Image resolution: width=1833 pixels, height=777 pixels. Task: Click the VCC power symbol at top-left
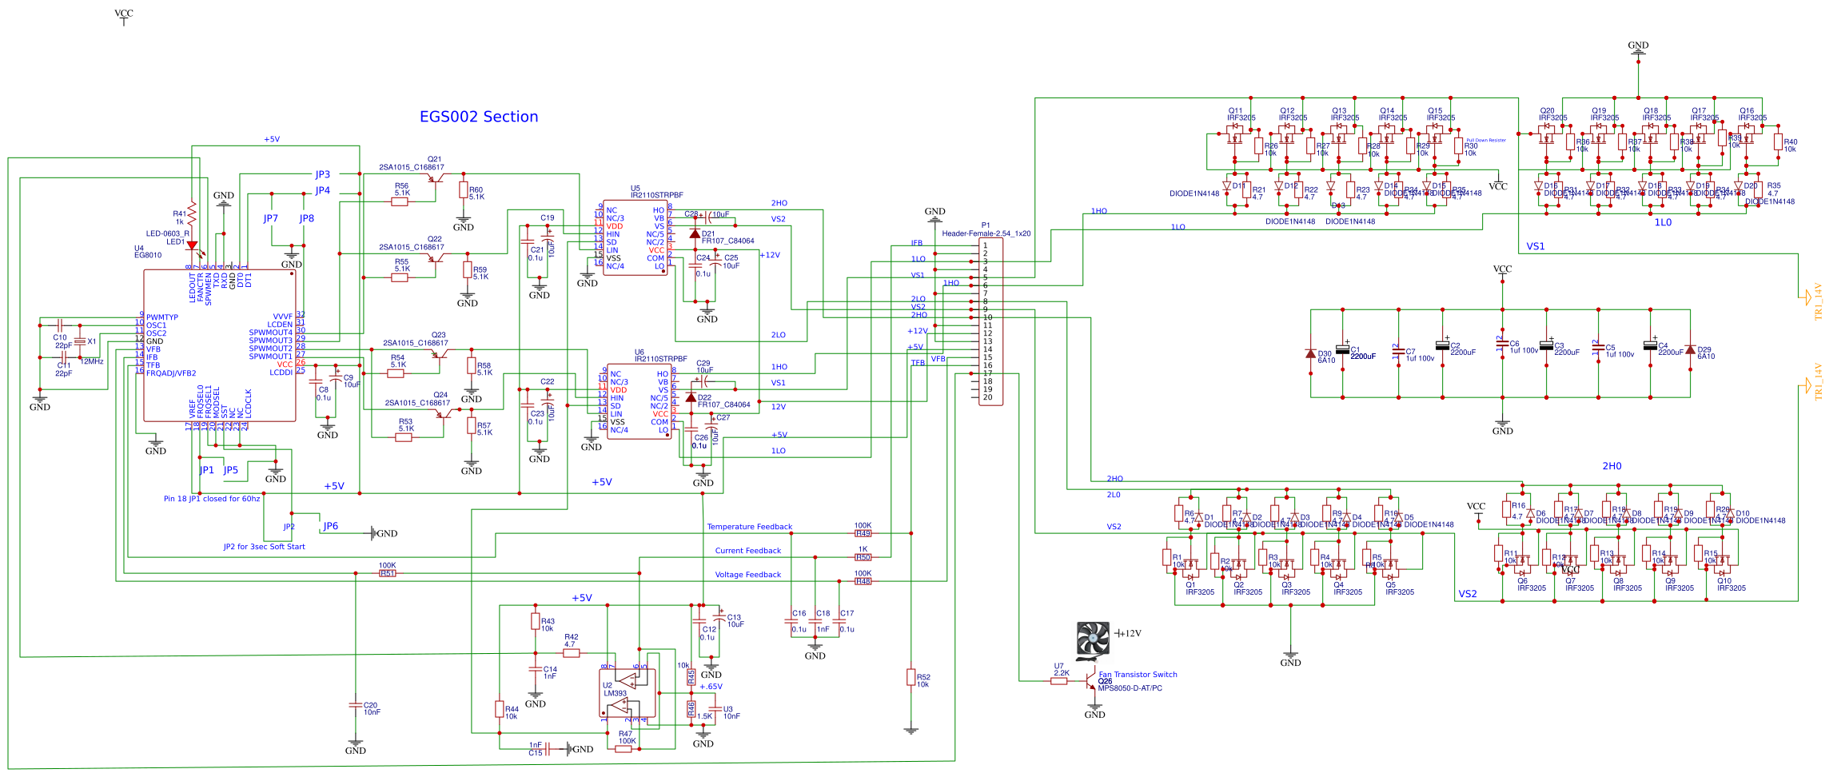(x=124, y=17)
